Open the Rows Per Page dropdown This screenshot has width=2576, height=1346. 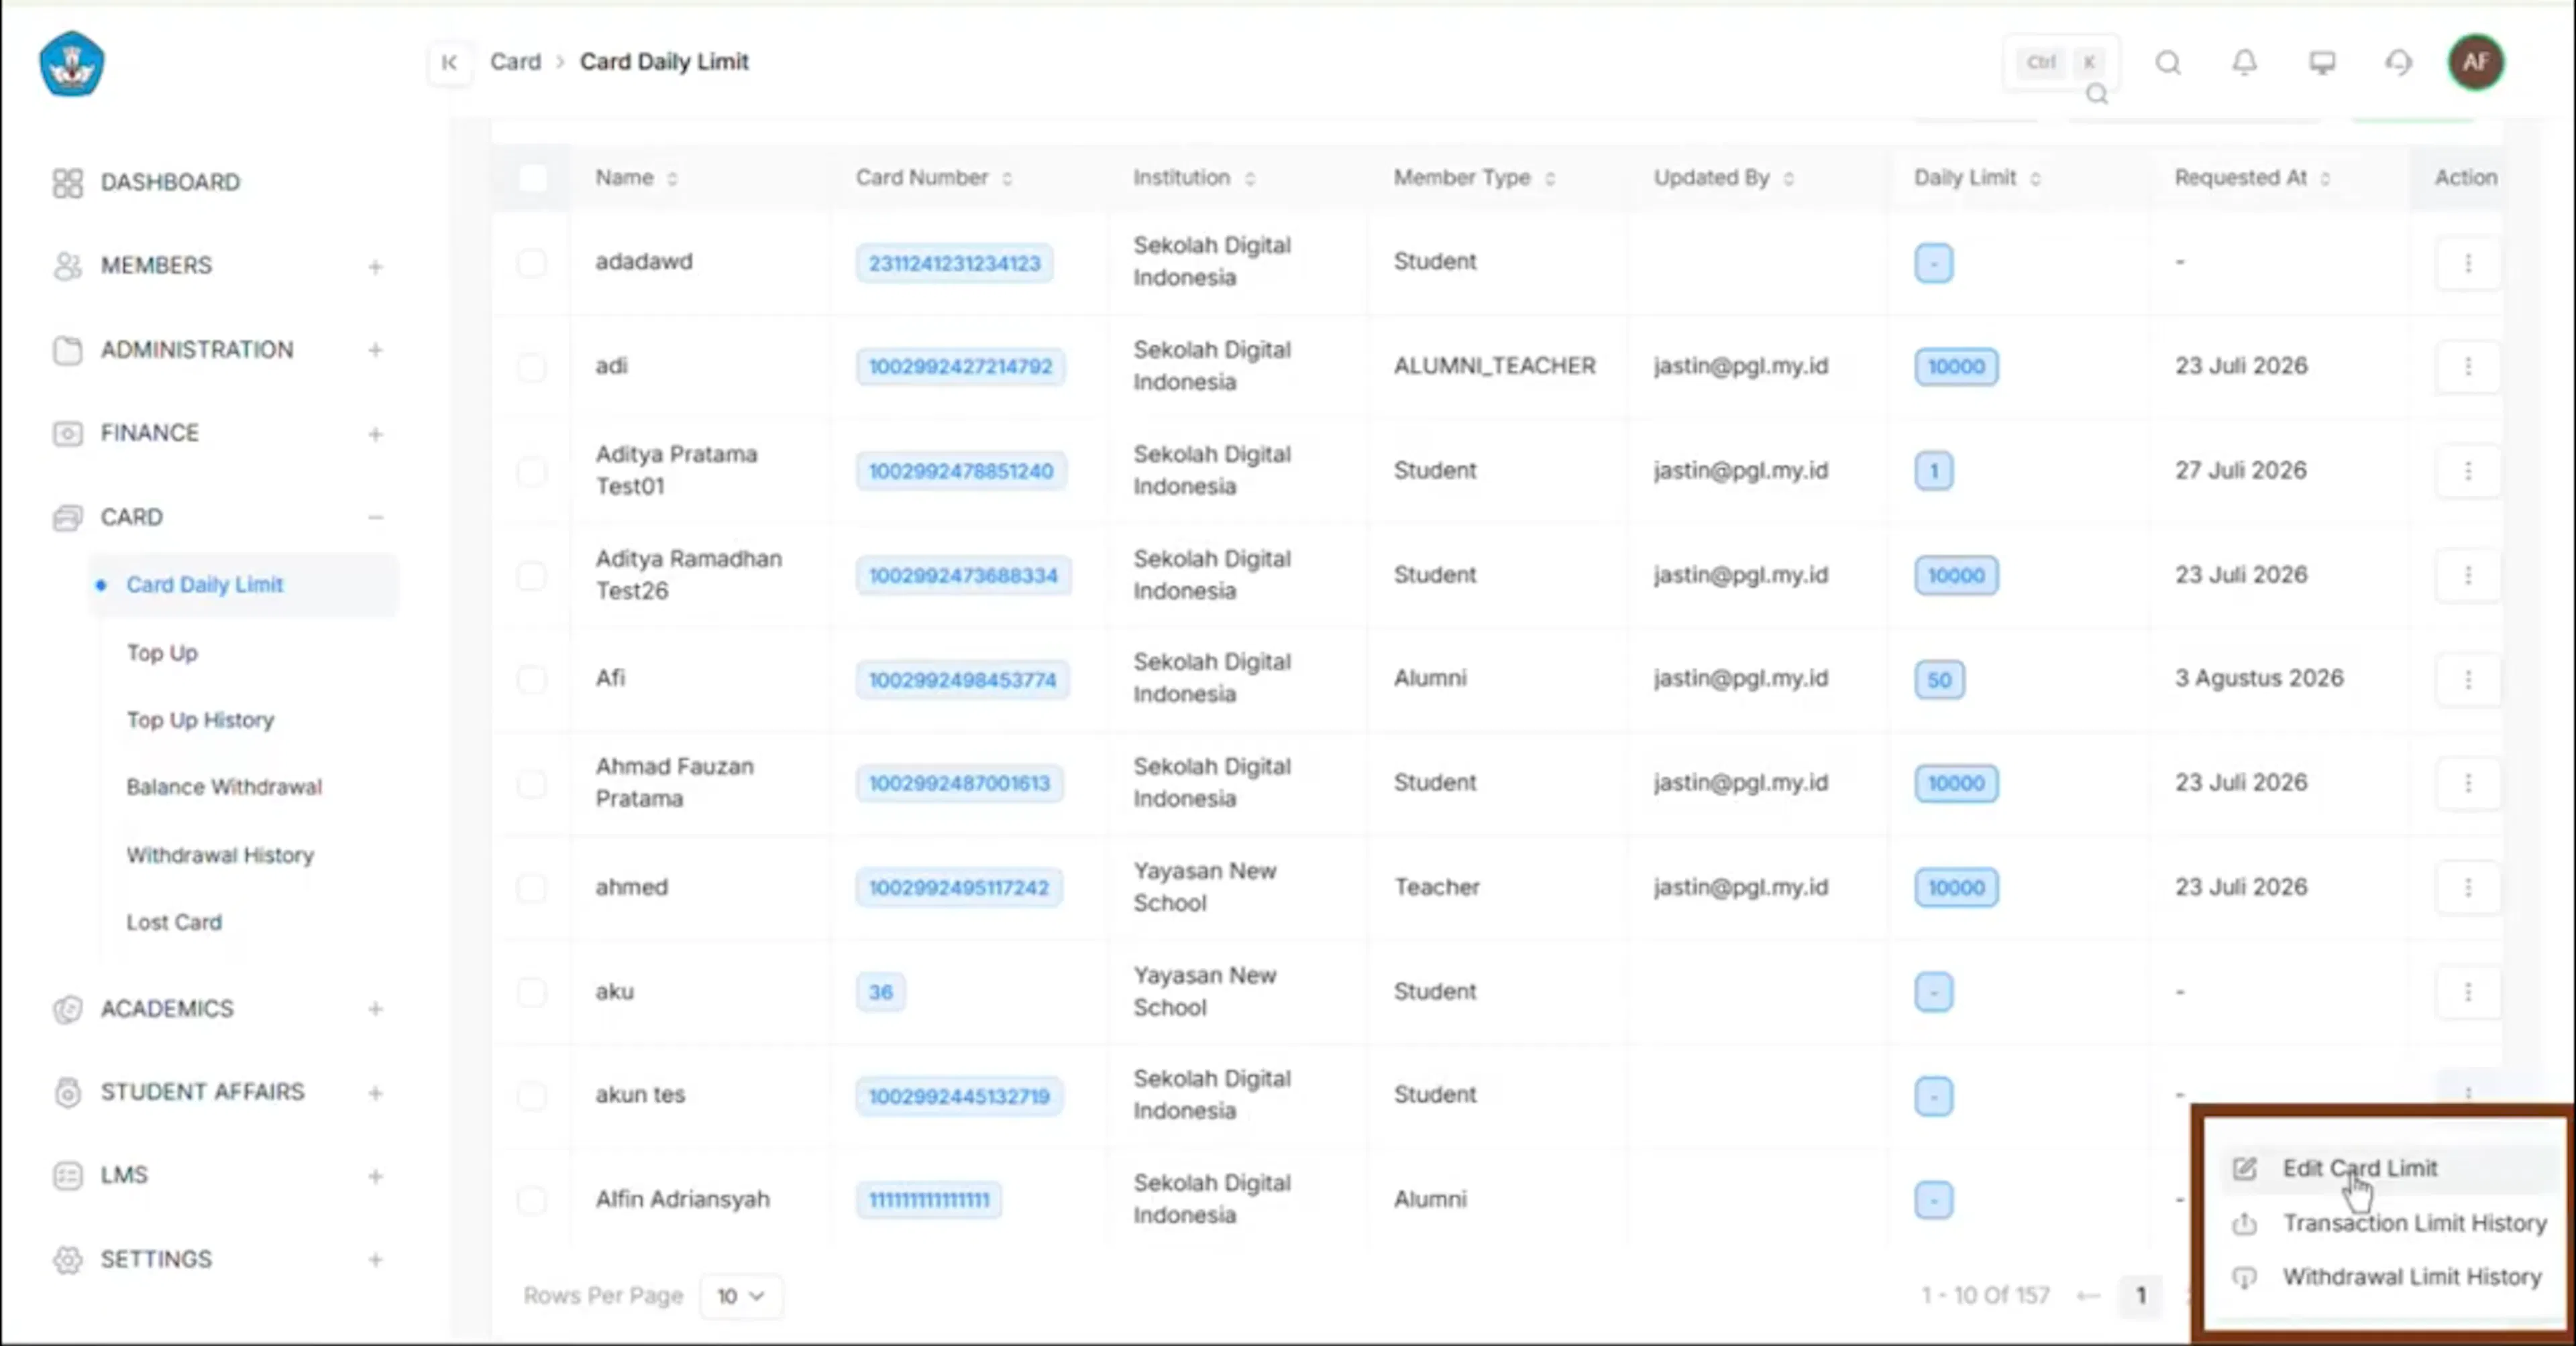coord(741,1296)
